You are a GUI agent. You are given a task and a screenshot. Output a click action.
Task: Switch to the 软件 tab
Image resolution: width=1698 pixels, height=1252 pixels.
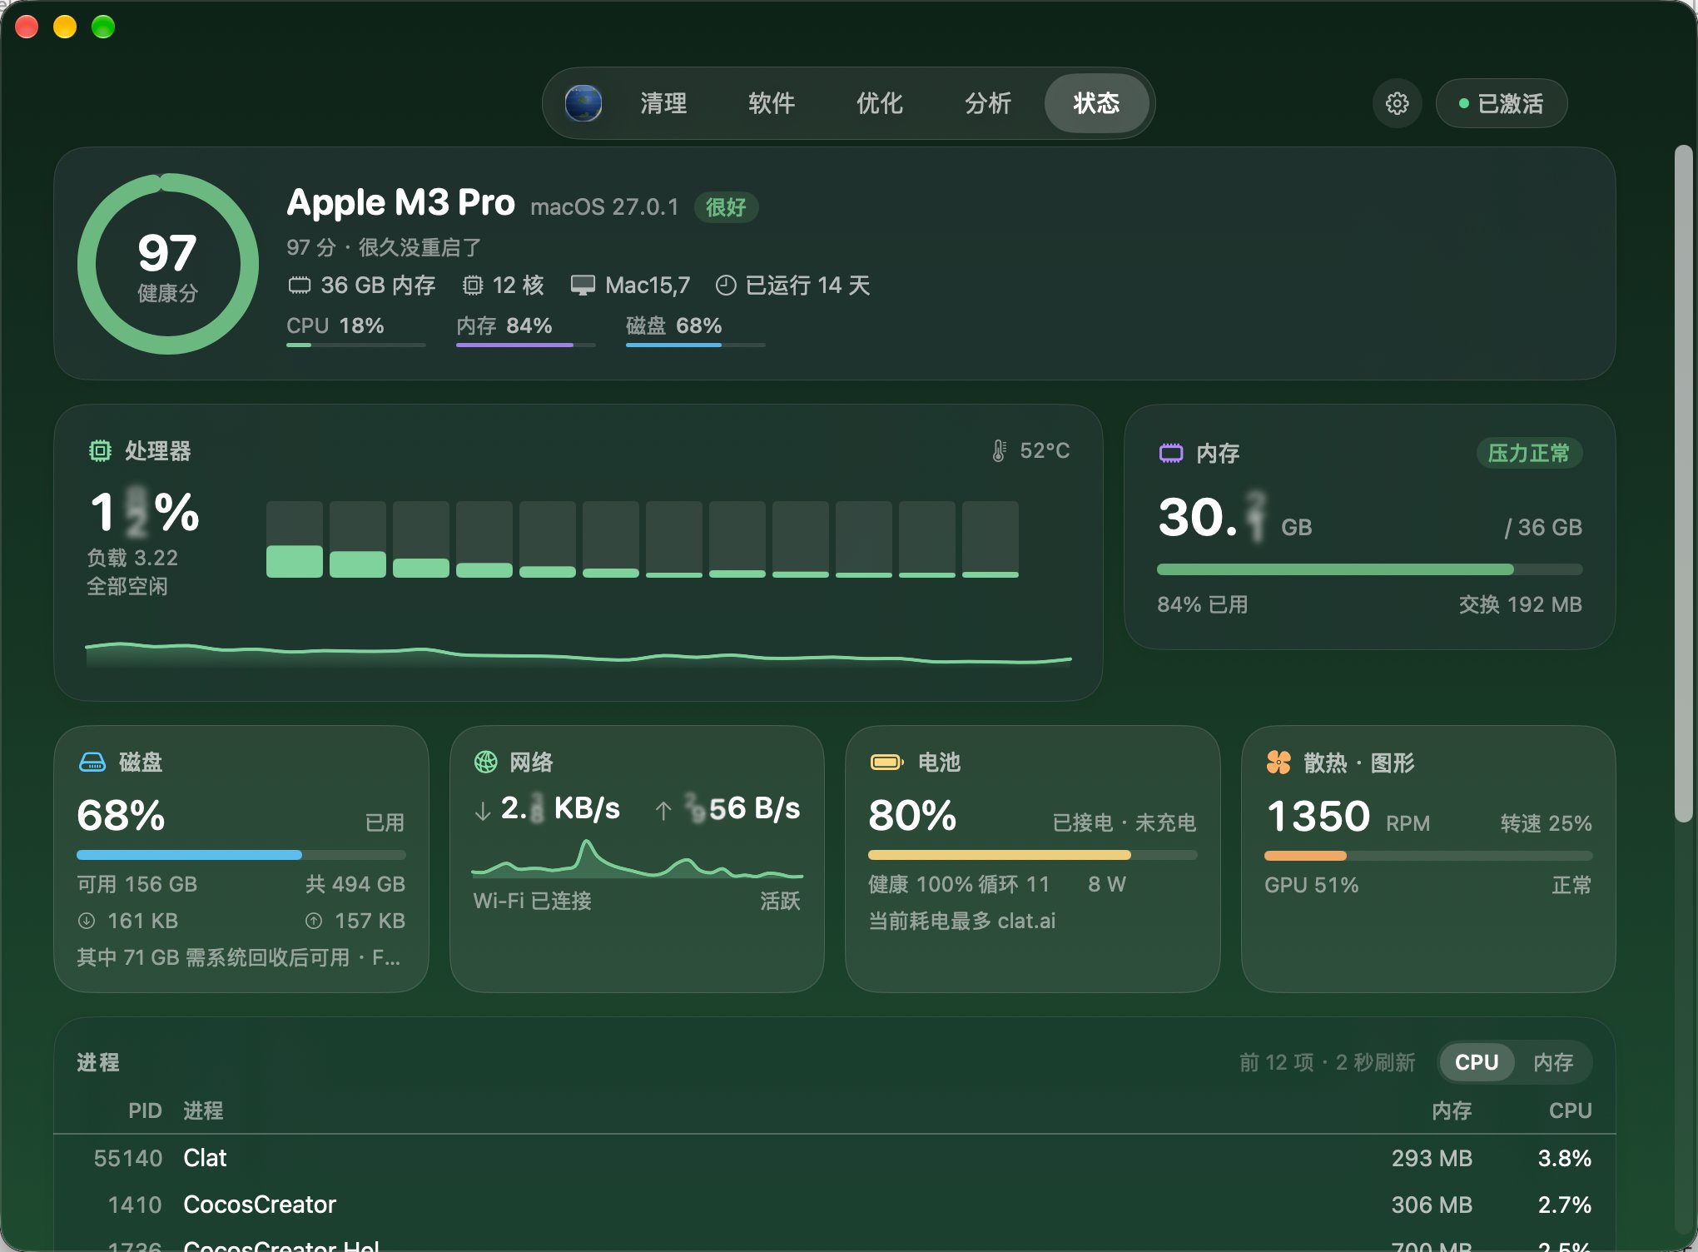pyautogui.click(x=772, y=103)
